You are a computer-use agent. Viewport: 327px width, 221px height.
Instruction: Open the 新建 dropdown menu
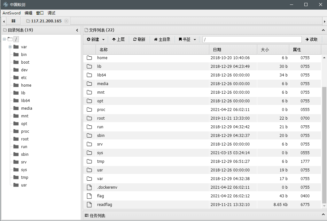[96, 39]
